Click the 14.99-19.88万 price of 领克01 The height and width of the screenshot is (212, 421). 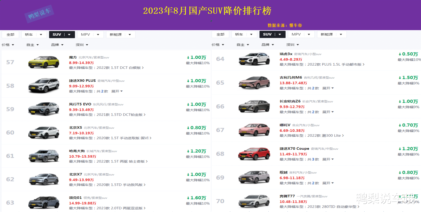pyautogui.click(x=82, y=203)
